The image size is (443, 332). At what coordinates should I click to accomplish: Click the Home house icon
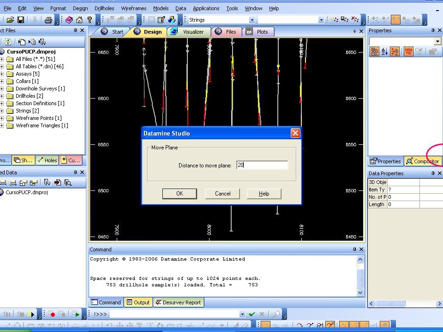click(79, 20)
